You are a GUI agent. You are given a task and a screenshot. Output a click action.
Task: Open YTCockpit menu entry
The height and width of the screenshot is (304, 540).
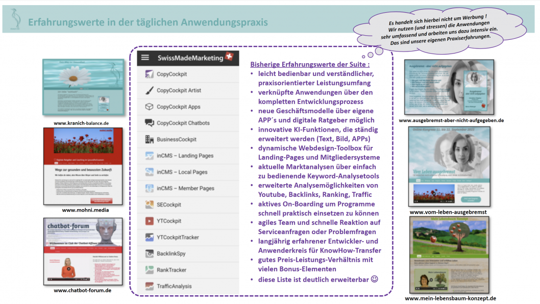188,221
